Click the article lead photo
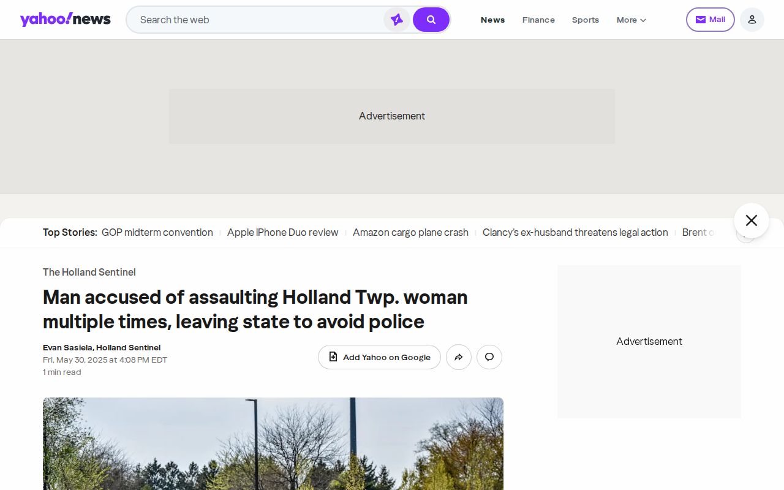 [273, 443]
